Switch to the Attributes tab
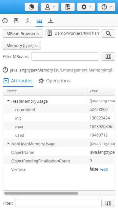The width and height of the screenshot is (118, 210). point(18,81)
